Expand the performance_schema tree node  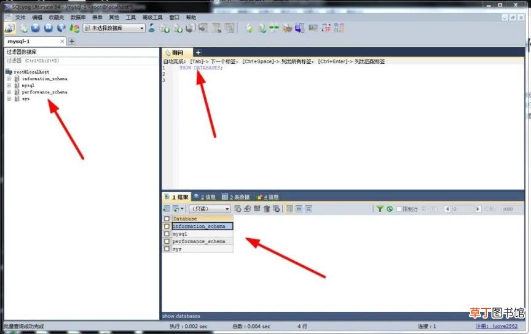click(9, 92)
